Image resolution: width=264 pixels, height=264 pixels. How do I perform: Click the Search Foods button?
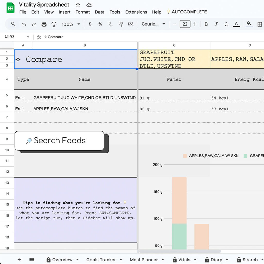[x=60, y=141]
